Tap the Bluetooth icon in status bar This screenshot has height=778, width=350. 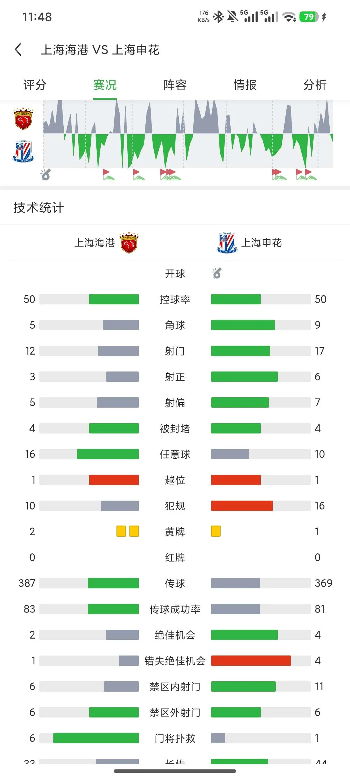[x=218, y=17]
